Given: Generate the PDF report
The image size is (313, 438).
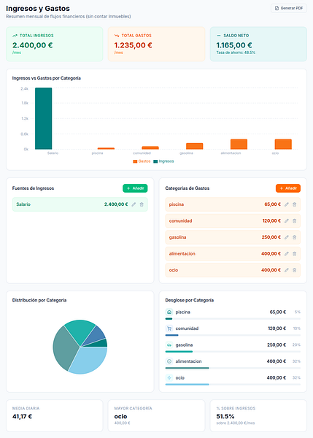Looking at the screenshot, I should click(289, 8).
